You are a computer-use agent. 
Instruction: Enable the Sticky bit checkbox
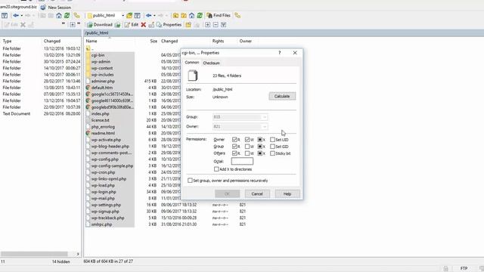click(272, 153)
